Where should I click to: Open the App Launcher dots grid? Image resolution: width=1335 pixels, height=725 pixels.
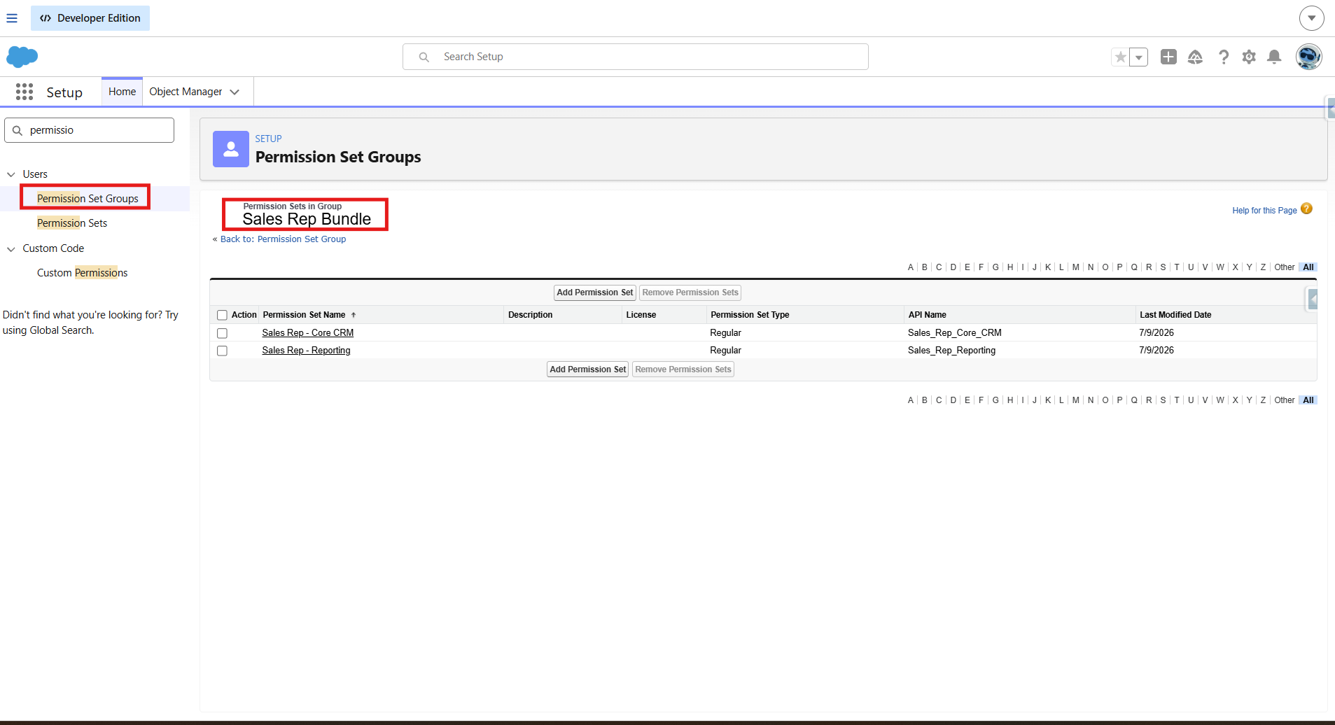pyautogui.click(x=25, y=92)
